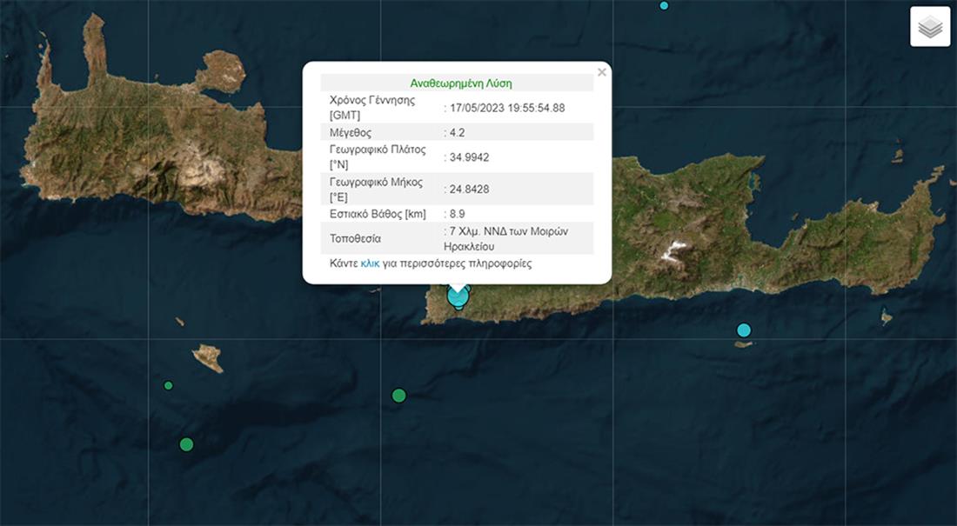Select the large cyan earthquake marker beneath the popup
Screen dimensions: 957x526
[x=458, y=296]
